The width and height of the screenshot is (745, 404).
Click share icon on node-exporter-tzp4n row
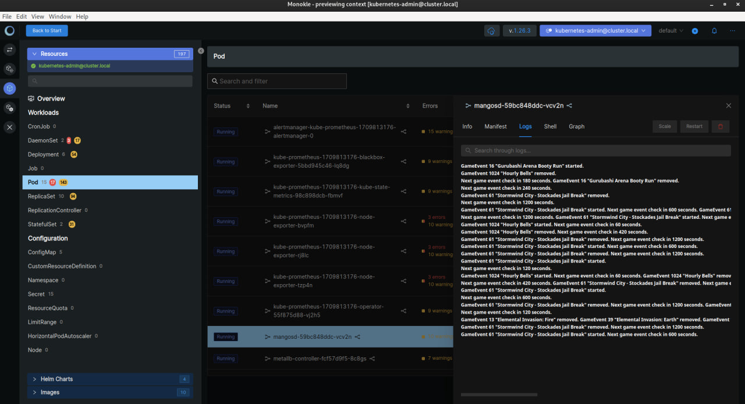tap(403, 281)
